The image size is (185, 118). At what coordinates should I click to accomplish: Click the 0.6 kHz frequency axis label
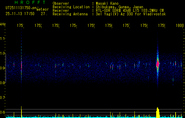(2, 112)
